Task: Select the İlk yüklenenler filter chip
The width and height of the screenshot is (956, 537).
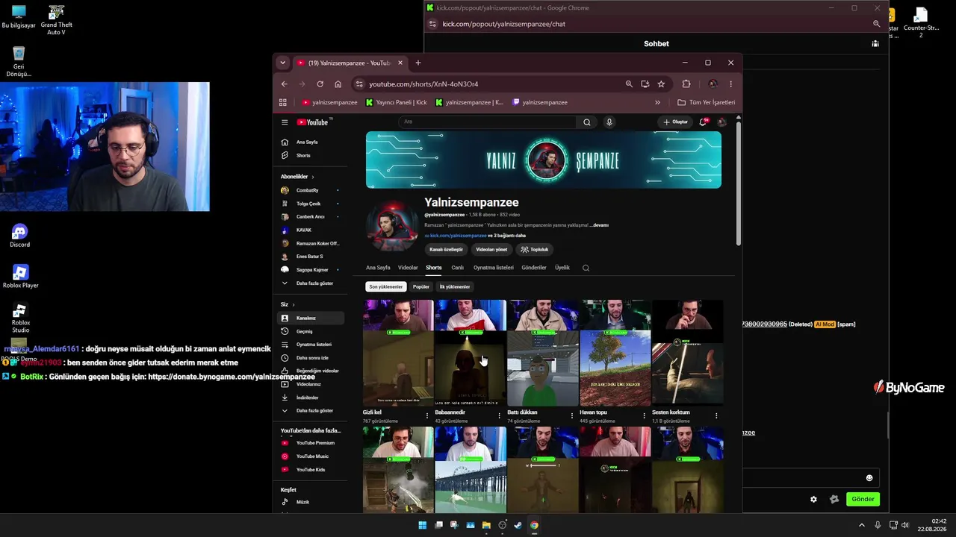Action: point(455,286)
